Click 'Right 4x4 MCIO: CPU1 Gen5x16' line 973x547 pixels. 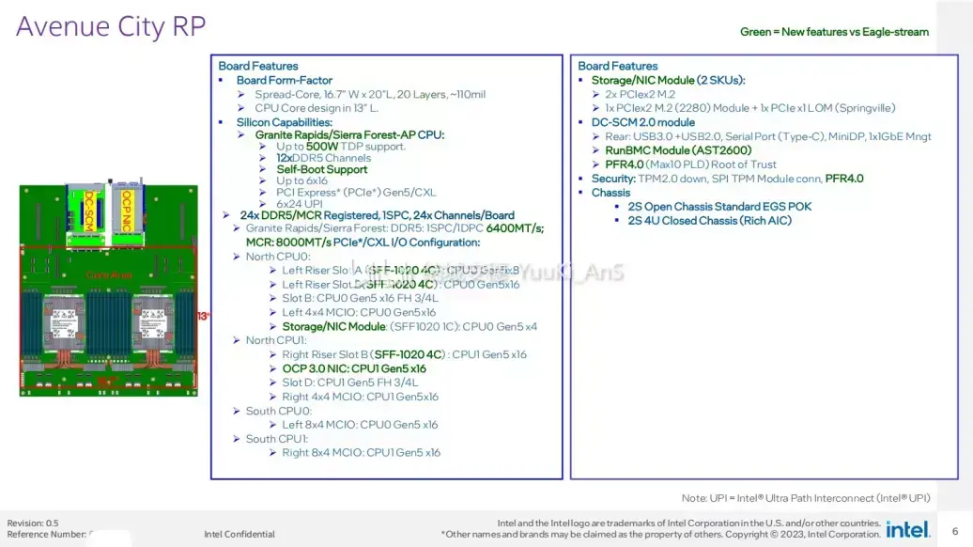[360, 397]
